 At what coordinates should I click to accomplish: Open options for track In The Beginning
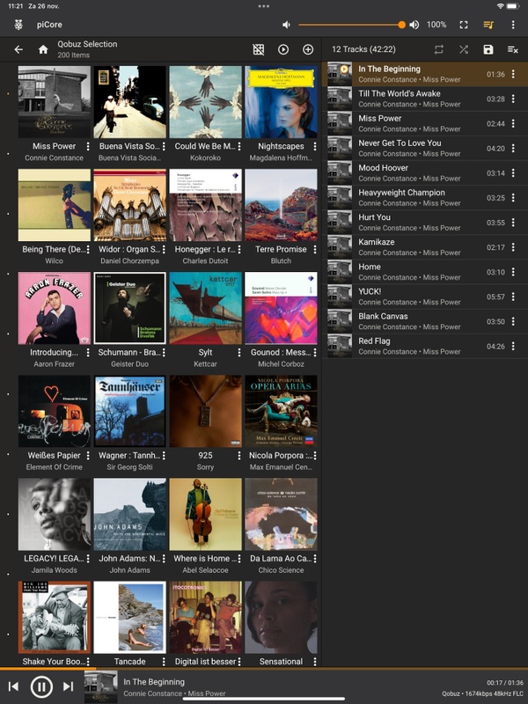tap(513, 74)
